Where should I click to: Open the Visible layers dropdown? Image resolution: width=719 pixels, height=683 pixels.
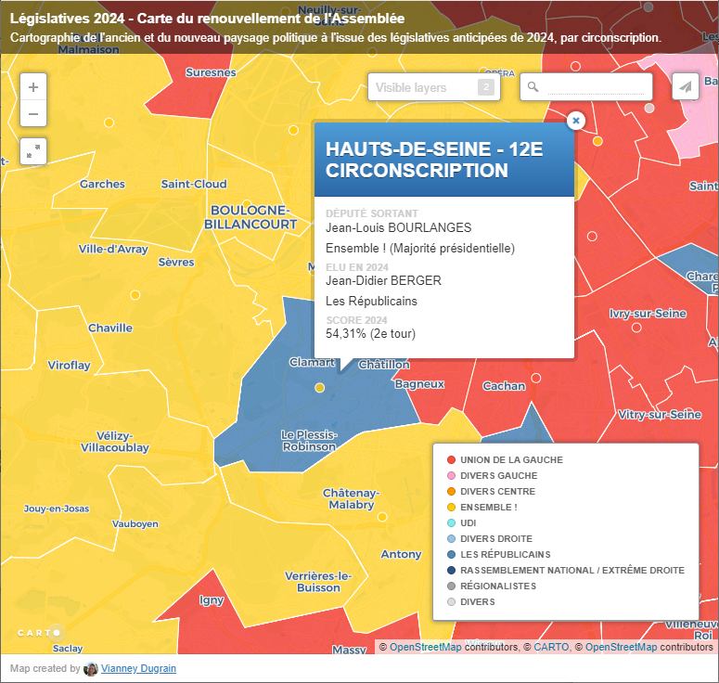coord(423,87)
